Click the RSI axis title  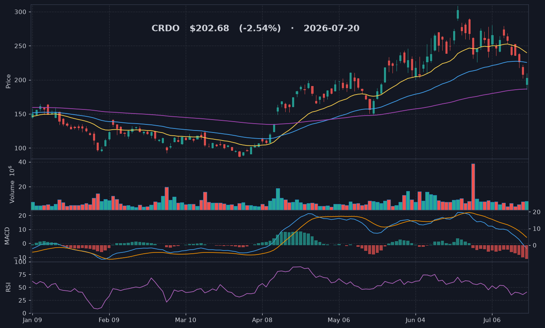tap(8, 288)
